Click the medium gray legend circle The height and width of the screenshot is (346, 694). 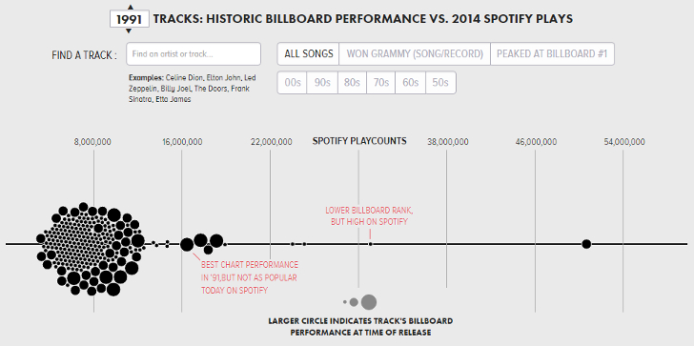[354, 302]
